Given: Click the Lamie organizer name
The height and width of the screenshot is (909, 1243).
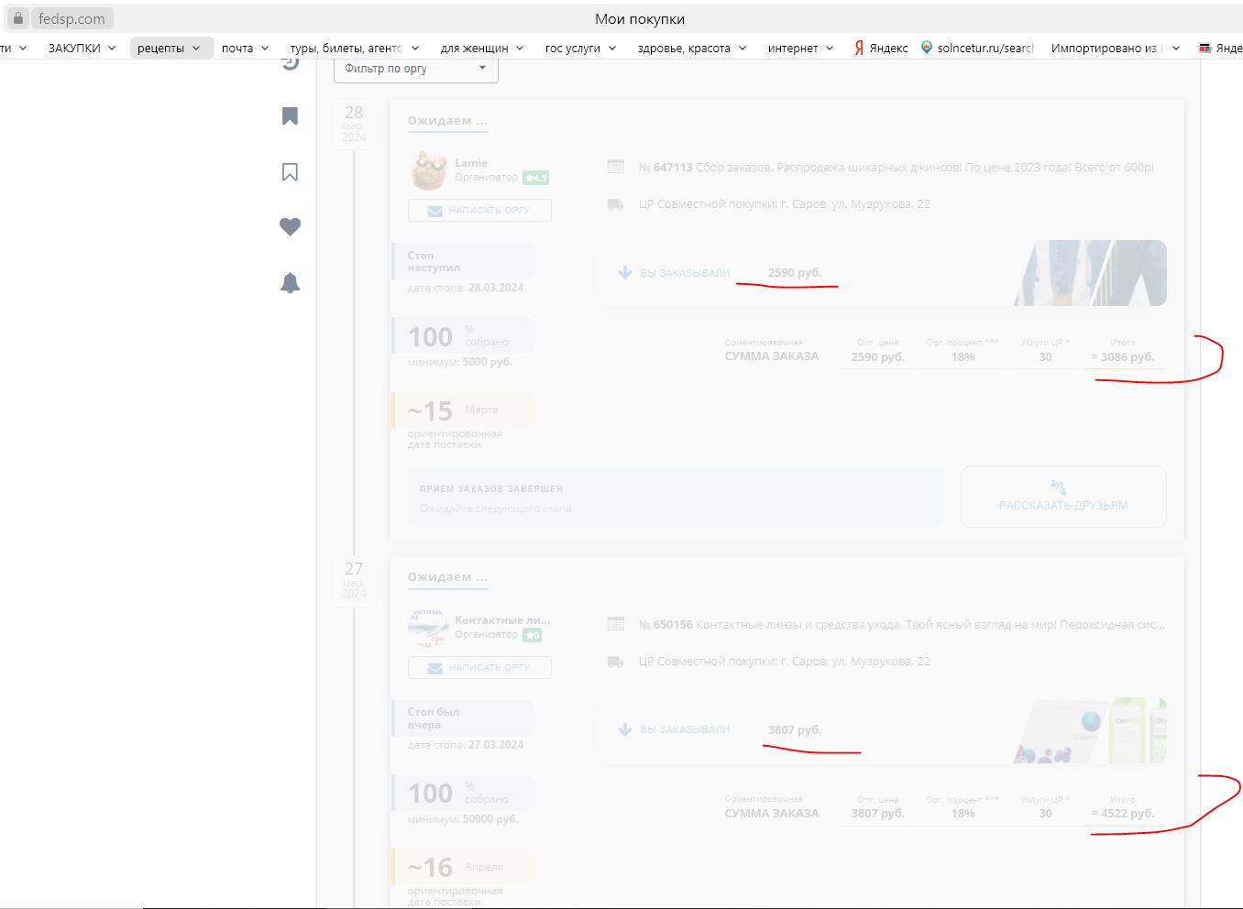Looking at the screenshot, I should point(471,163).
